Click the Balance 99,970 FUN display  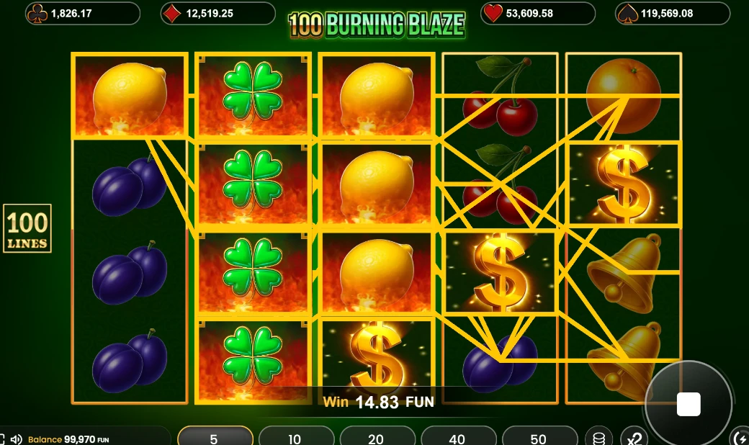point(68,439)
